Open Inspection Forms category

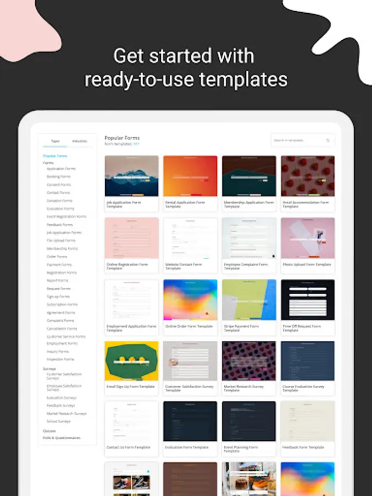pyautogui.click(x=60, y=359)
